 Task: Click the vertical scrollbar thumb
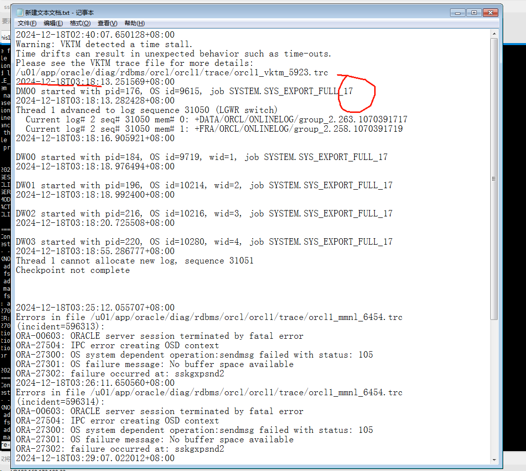[x=494, y=179]
